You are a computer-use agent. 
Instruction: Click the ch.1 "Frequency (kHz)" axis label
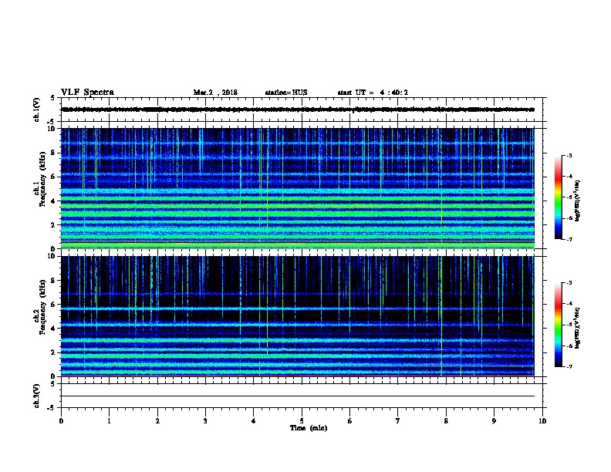pos(42,179)
